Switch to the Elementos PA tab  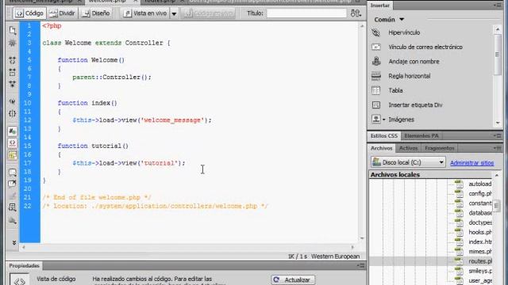(x=421, y=136)
